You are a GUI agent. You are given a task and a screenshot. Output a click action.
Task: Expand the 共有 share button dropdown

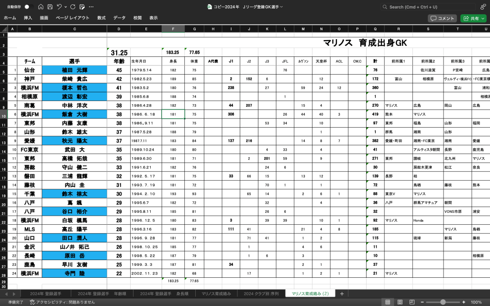482,18
